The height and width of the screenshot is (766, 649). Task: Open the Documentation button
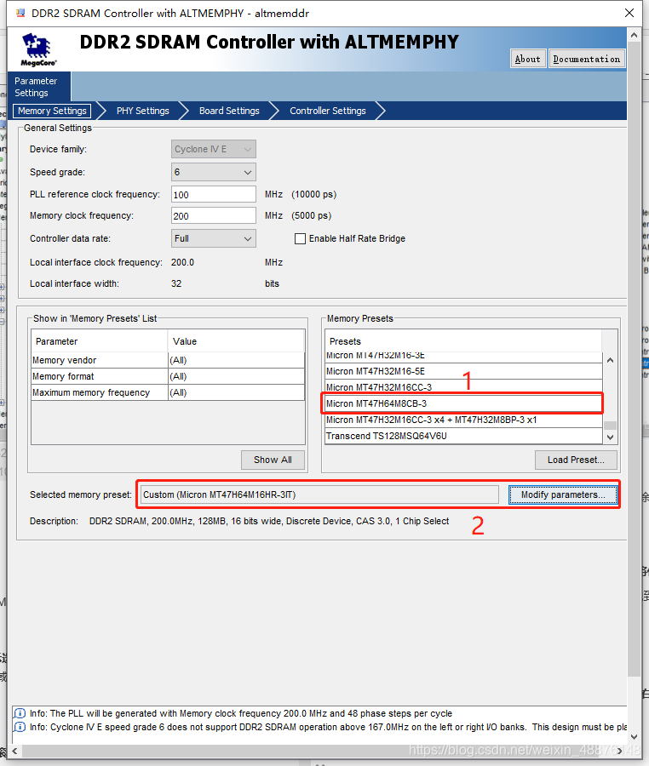pos(587,59)
